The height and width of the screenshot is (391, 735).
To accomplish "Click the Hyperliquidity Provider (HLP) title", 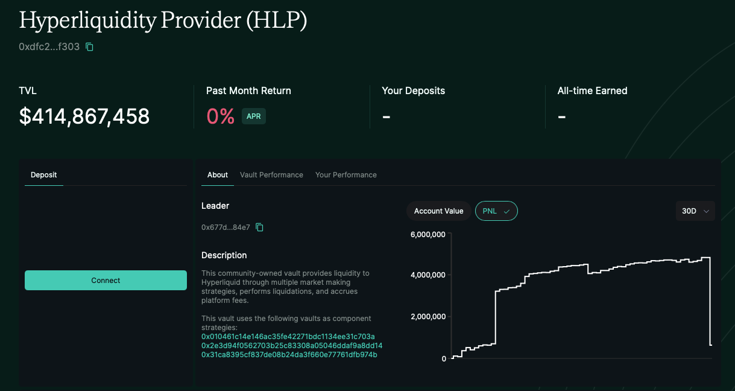I will tap(163, 21).
